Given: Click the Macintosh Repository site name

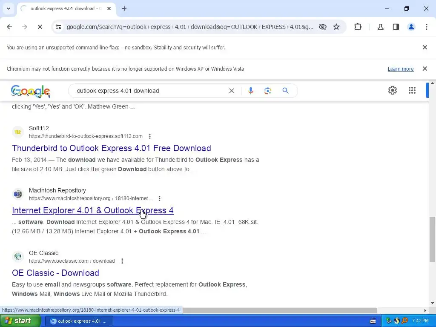Looking at the screenshot, I should pyautogui.click(x=57, y=190).
